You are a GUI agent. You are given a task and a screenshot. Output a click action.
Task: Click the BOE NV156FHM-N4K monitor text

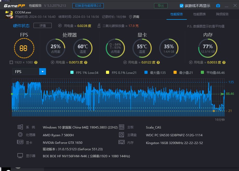tap(86, 156)
